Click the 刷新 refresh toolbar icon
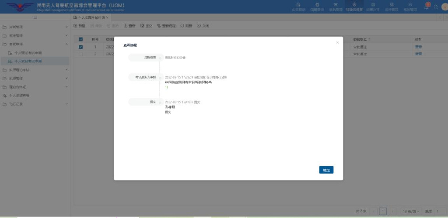Image resolution: width=448 pixels, height=218 pixels. click(x=186, y=26)
